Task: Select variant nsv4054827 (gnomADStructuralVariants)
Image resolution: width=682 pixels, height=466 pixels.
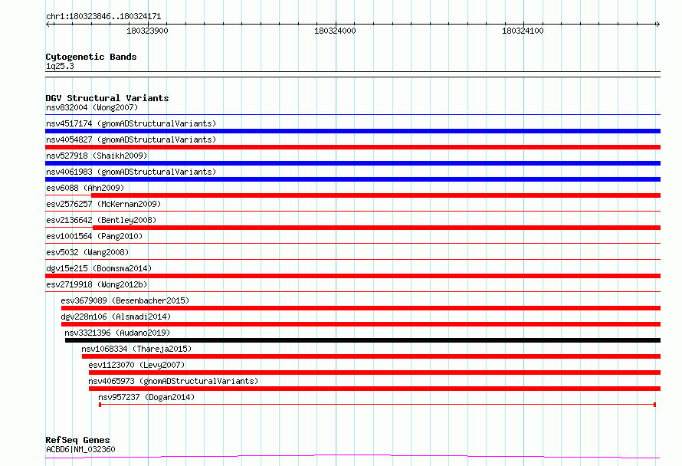Action: coord(131,139)
